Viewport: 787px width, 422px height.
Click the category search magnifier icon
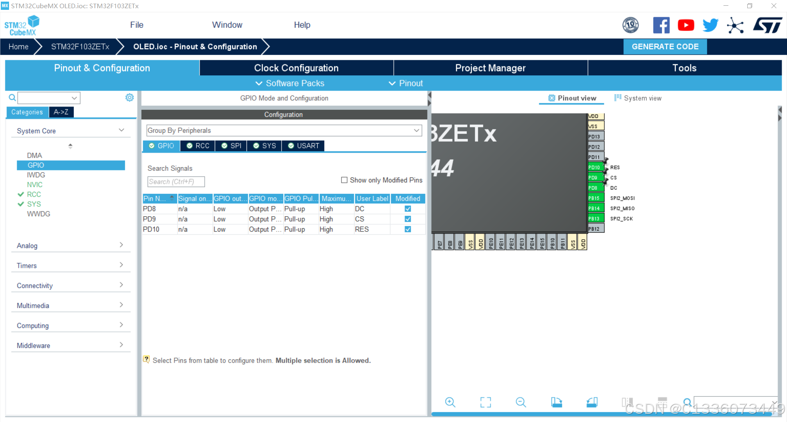pyautogui.click(x=12, y=98)
